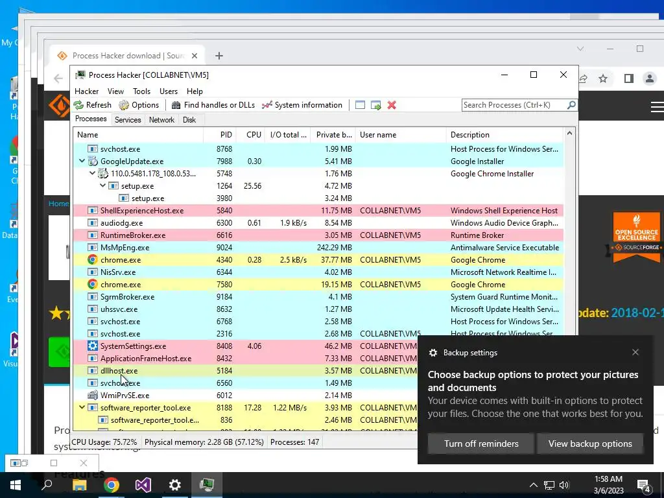This screenshot has height=498, width=664.
Task: Select the ShellExperienceHost.exe row
Action: coord(318,211)
